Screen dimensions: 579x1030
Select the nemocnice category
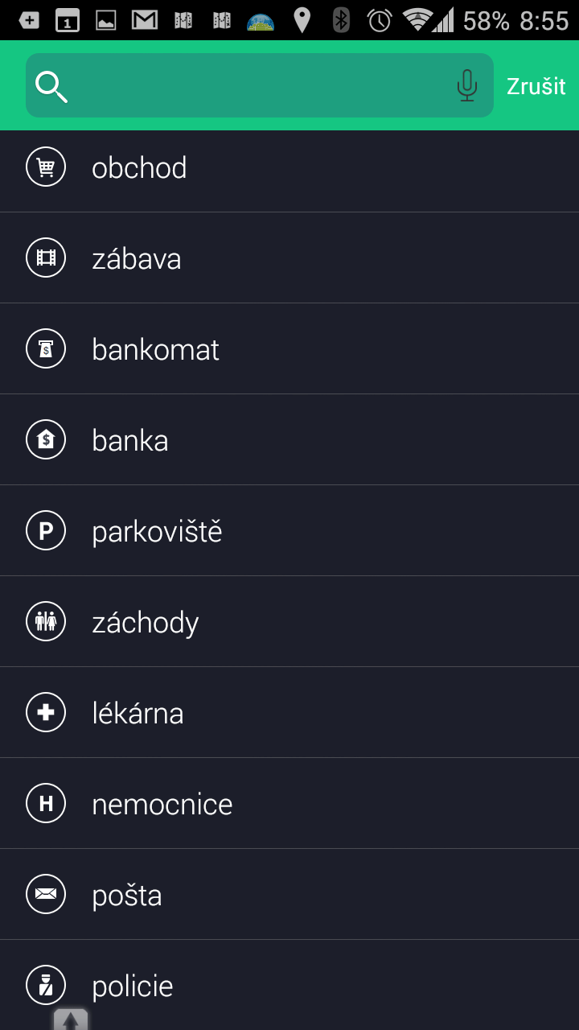pyautogui.click(x=289, y=804)
